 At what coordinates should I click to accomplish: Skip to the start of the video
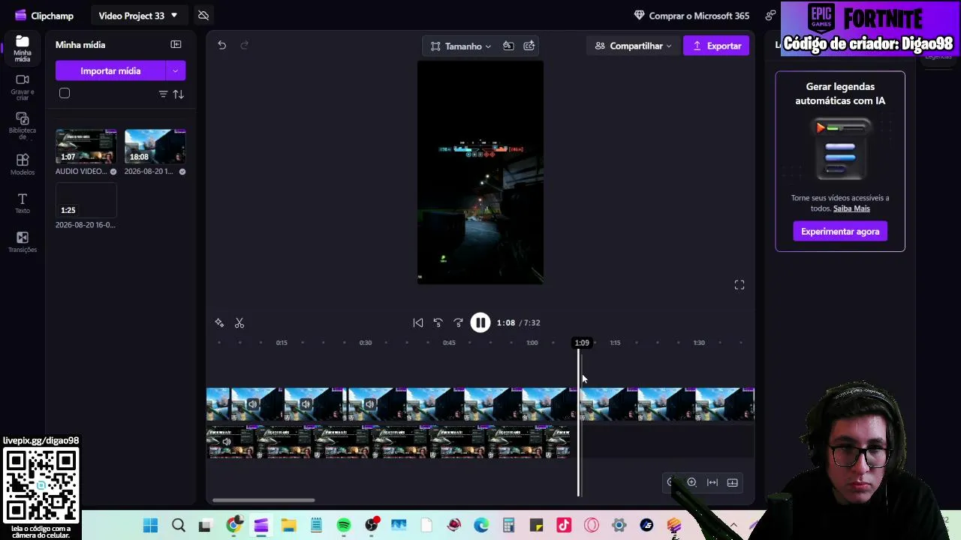point(418,322)
